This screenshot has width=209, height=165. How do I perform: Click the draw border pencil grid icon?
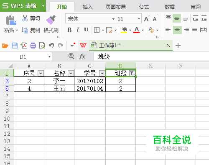(x=109, y=30)
